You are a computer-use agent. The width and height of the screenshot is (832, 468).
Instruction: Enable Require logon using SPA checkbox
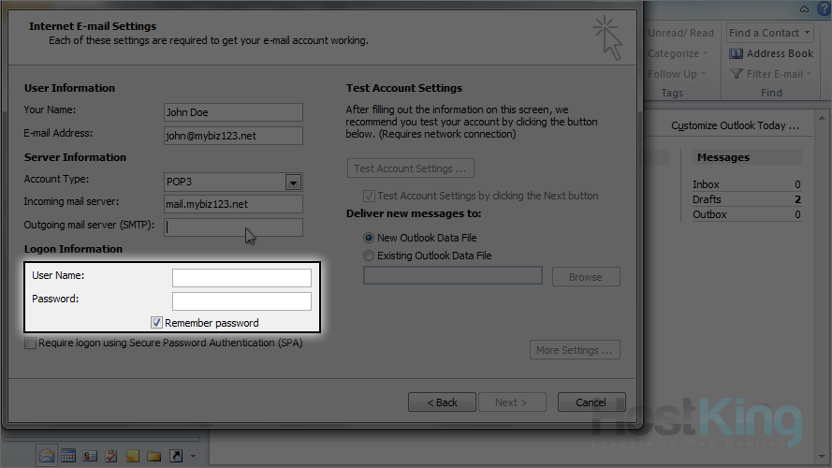[31, 344]
